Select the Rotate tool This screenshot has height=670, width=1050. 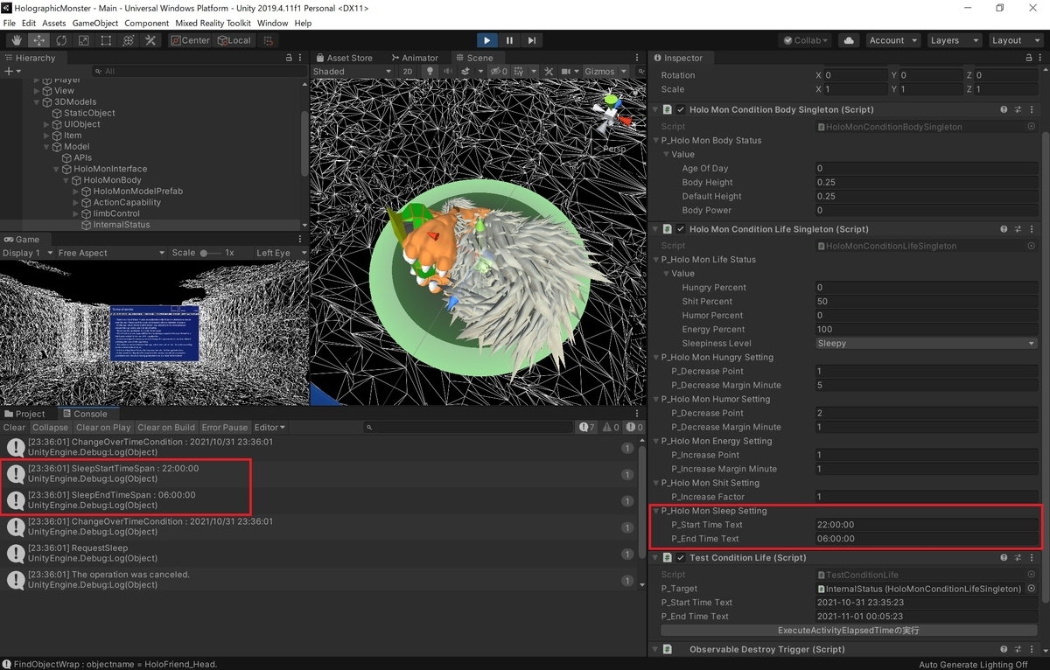click(61, 40)
